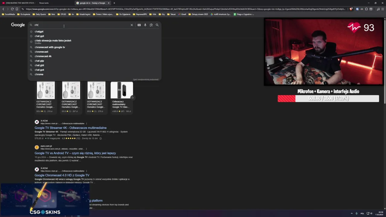The image size is (386, 217).
Task: Click in the Google search input field
Action: click(x=81, y=25)
